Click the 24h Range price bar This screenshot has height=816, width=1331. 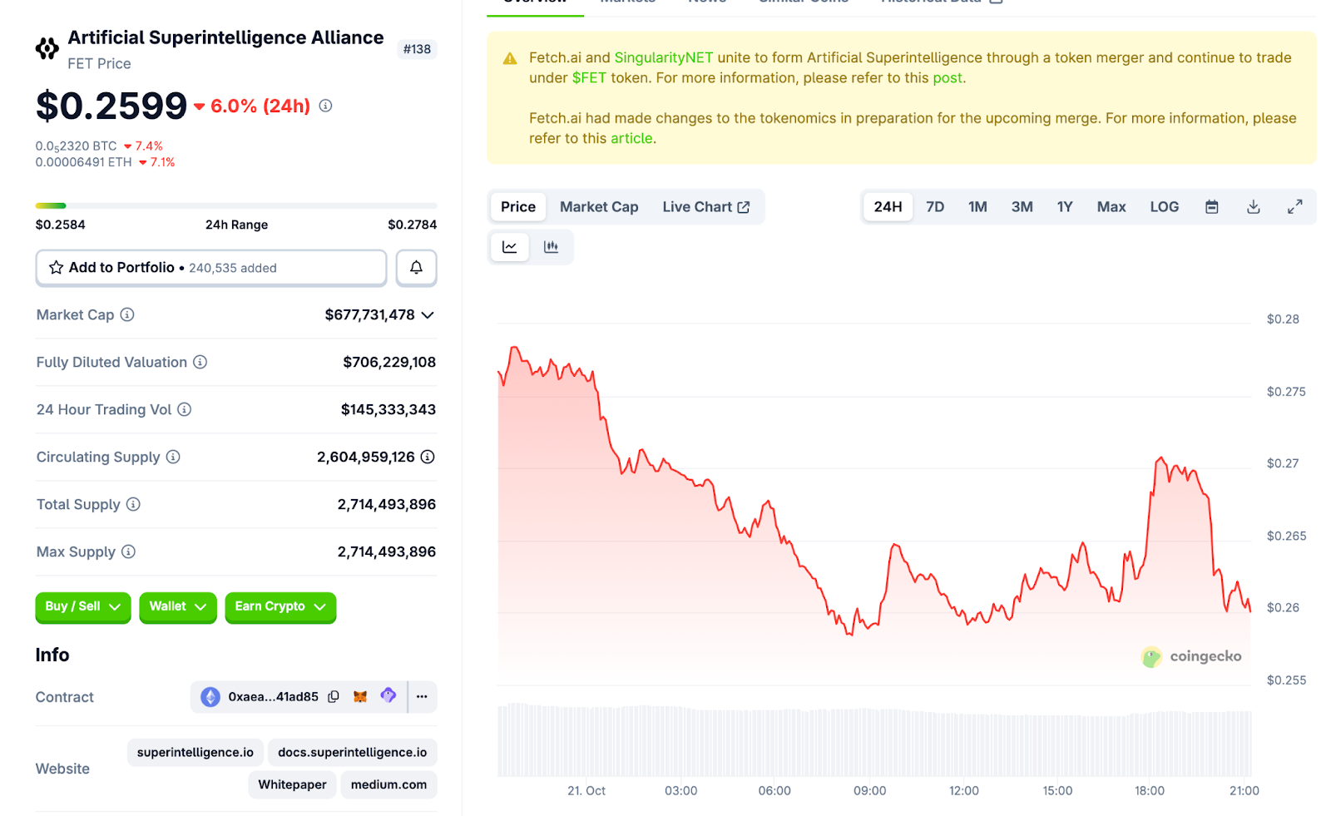(x=235, y=205)
